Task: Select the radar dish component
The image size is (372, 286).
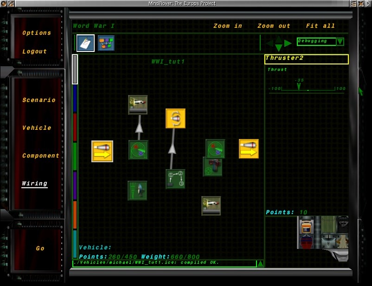Action: [x=137, y=191]
